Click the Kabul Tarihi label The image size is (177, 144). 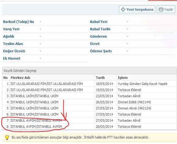tap(100, 29)
